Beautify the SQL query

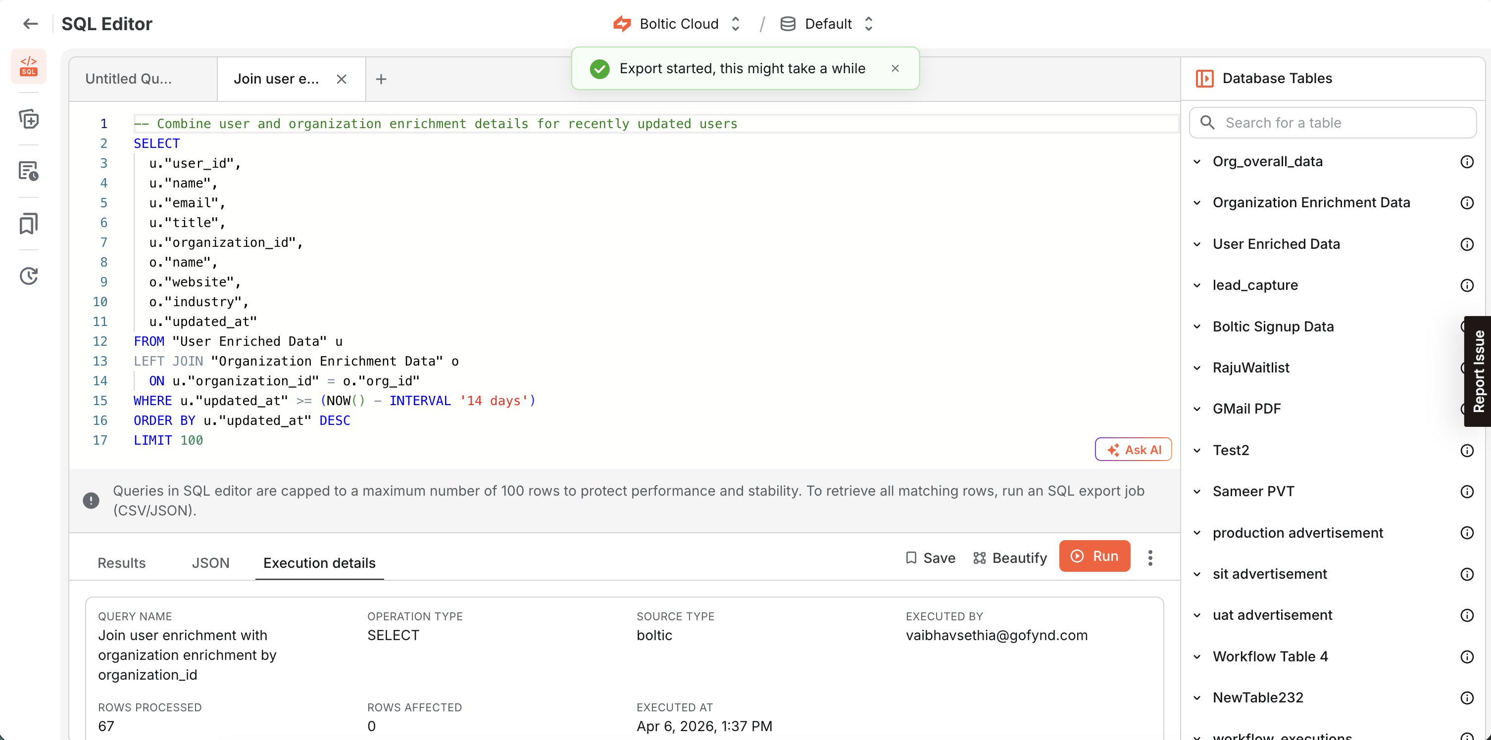(x=1009, y=557)
